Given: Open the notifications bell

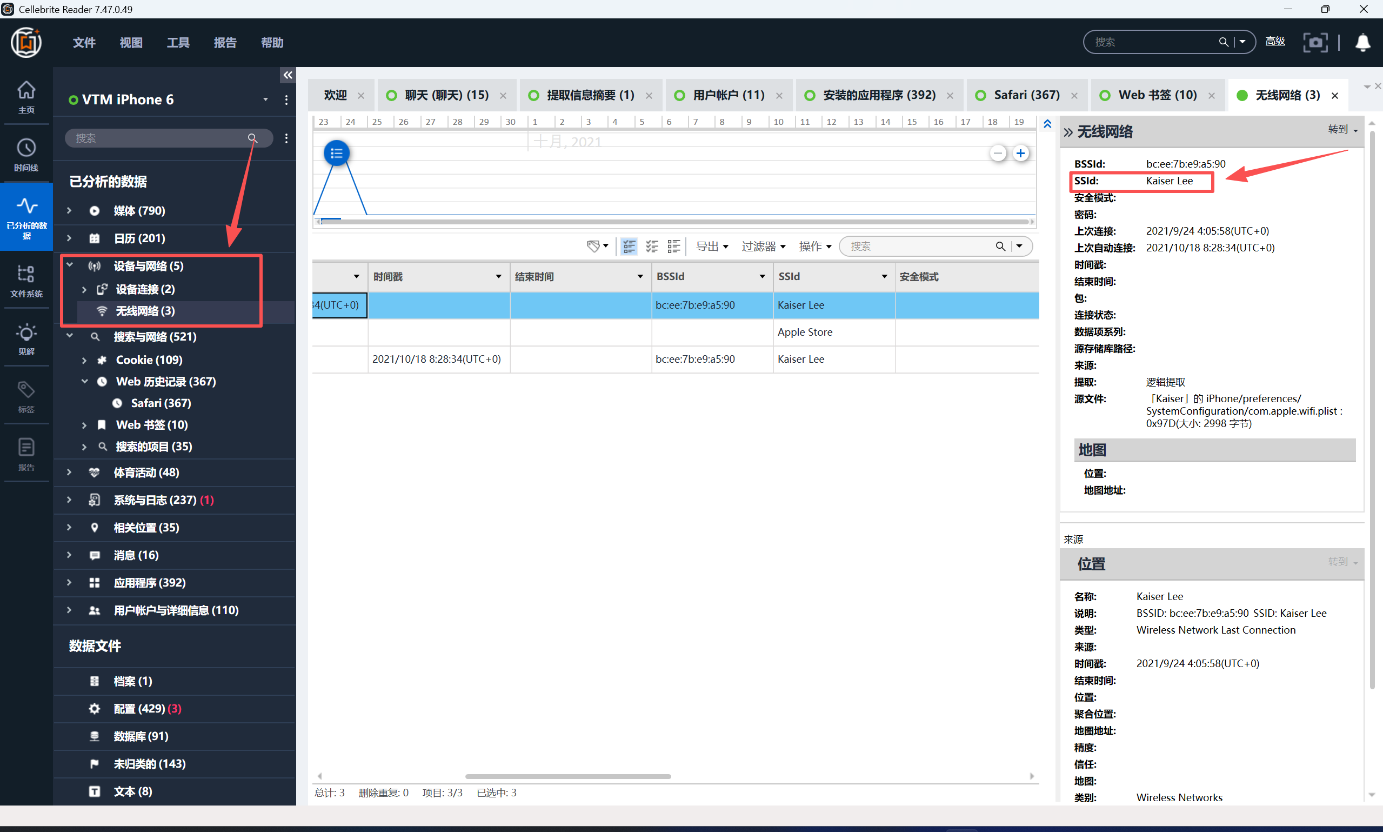Looking at the screenshot, I should point(1363,42).
